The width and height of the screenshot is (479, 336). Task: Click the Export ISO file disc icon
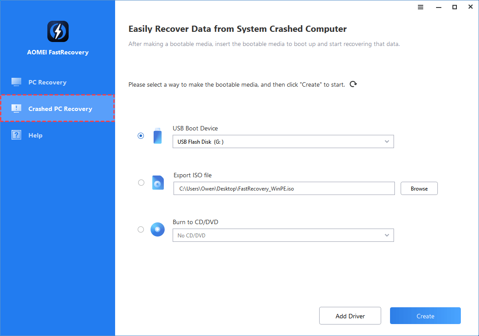[x=158, y=183]
